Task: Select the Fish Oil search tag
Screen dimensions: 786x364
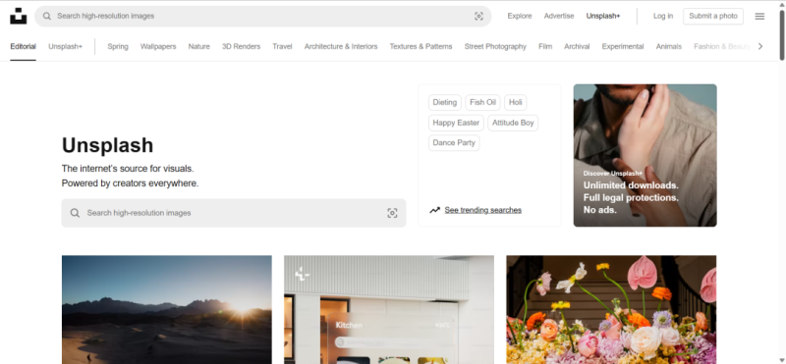Action: point(482,102)
